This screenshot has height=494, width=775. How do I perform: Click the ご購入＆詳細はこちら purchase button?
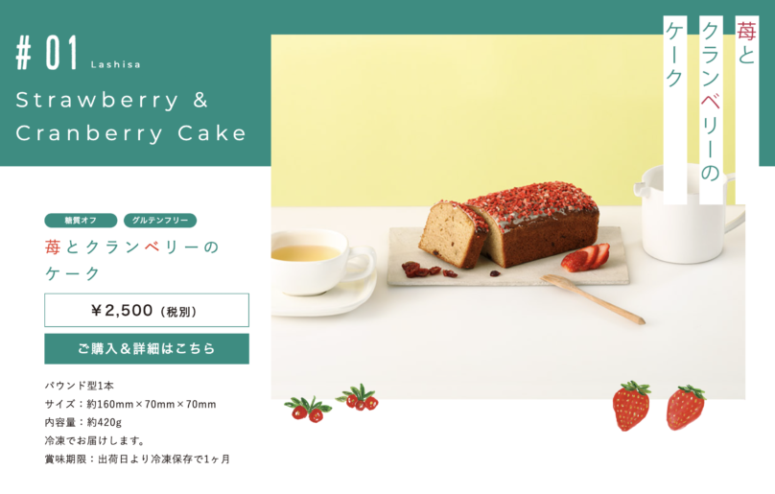tap(147, 348)
